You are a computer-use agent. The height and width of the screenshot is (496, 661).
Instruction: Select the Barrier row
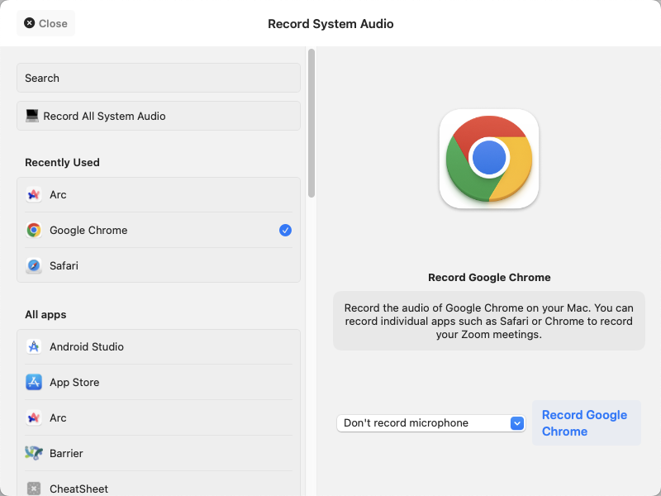click(159, 453)
